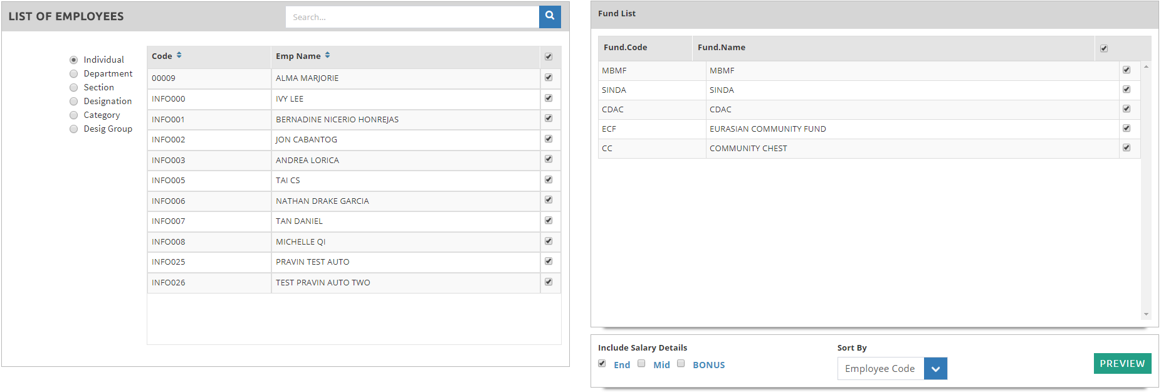1161x392 pixels.
Task: Click the search magnifier icon button
Action: 549,17
